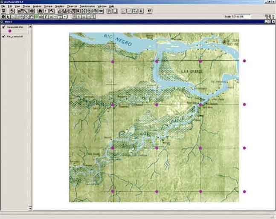This screenshot has height=219, width=276.
Task: Open the Find binoculars tool
Action: [40, 11]
